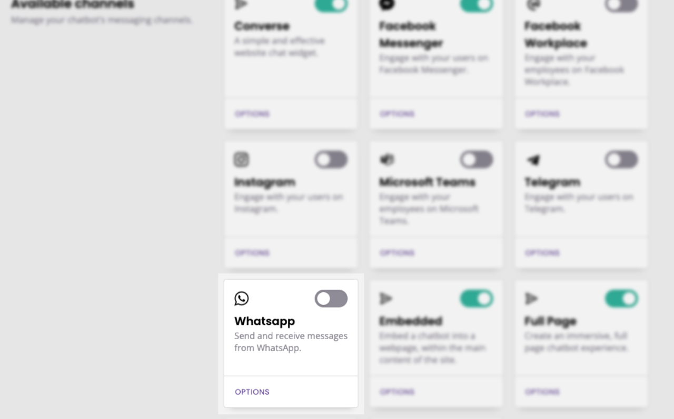Click the Instagram camera icon
The width and height of the screenshot is (674, 419).
click(242, 159)
